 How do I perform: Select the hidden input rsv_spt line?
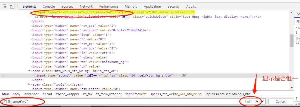[x=74, y=26]
